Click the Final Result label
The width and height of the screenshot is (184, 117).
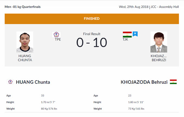click(x=92, y=34)
